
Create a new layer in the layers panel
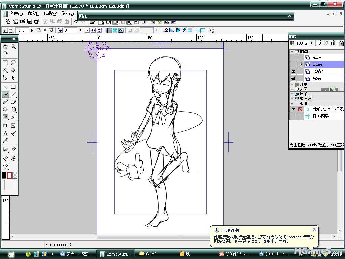(319, 43)
